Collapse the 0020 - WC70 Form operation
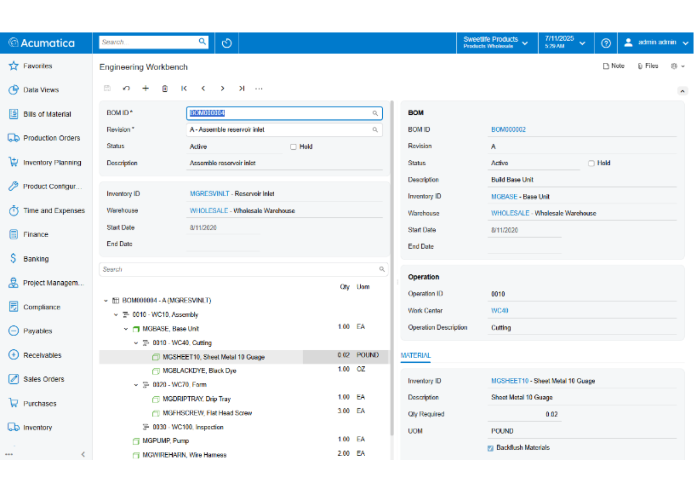This screenshot has width=694, height=492. coord(136,385)
